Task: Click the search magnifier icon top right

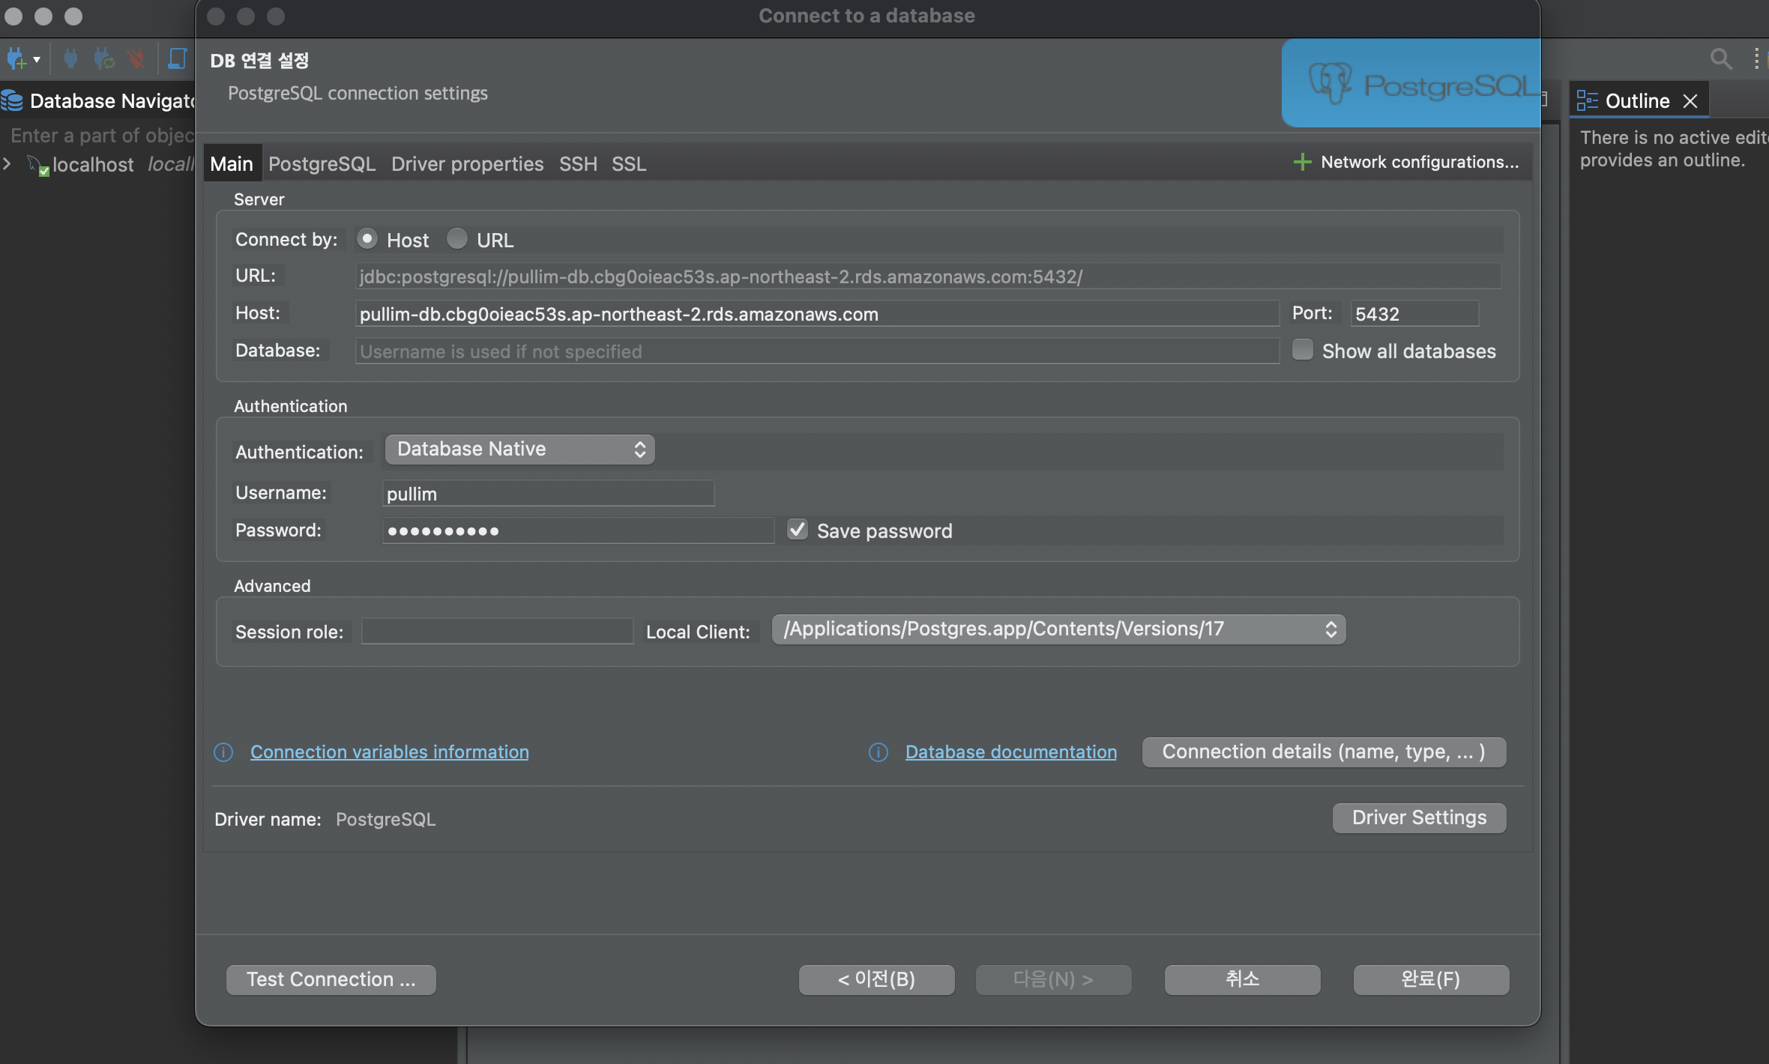Action: pyautogui.click(x=1720, y=58)
